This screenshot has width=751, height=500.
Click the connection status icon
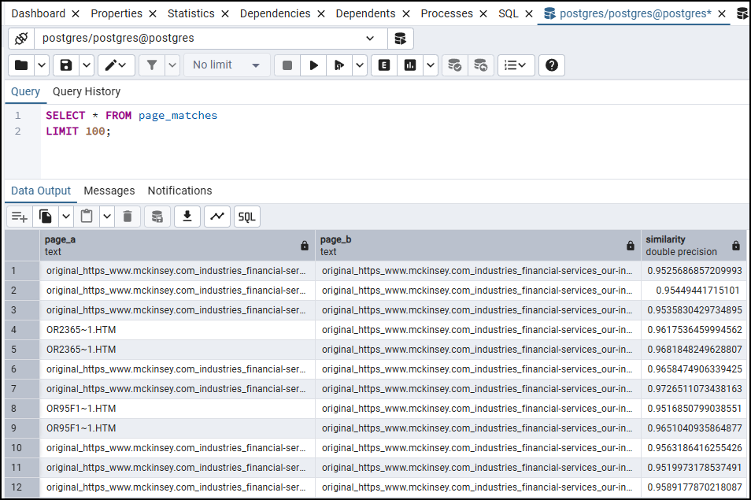tap(21, 39)
